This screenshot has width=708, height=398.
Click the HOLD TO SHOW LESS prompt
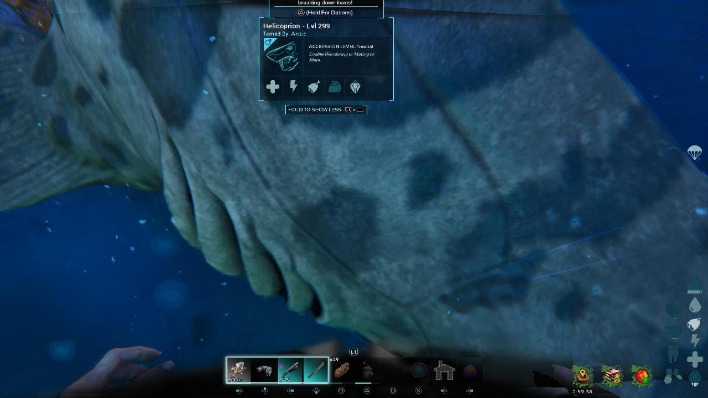[x=326, y=109]
